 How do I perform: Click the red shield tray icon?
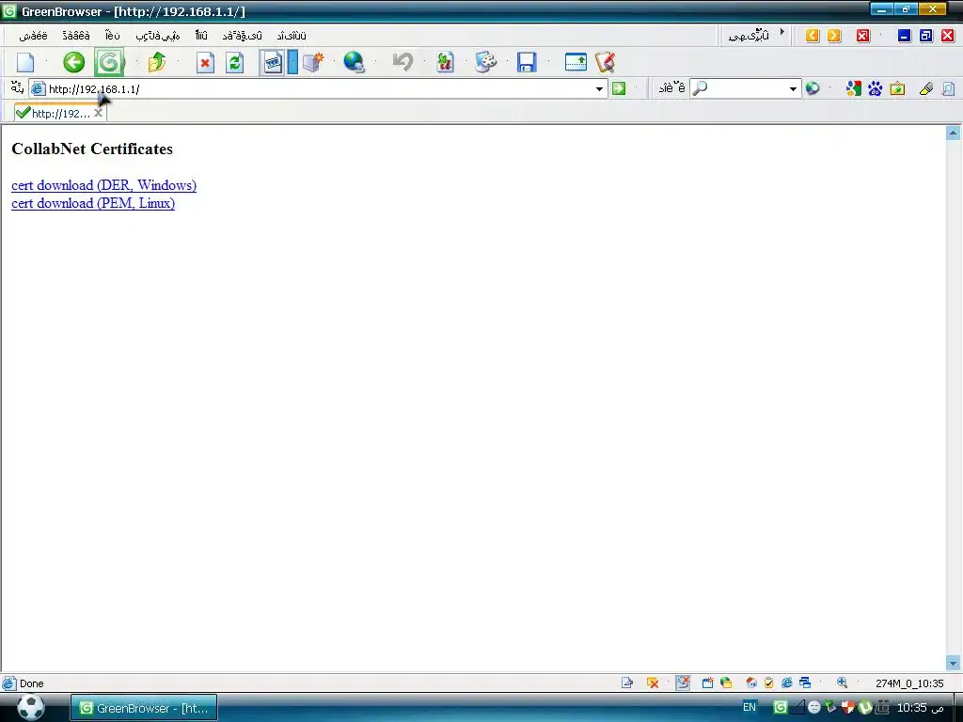coord(848,707)
